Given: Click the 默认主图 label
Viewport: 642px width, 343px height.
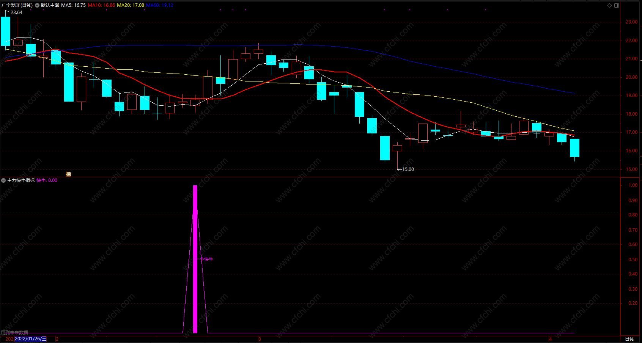Looking at the screenshot, I should tap(50, 5).
